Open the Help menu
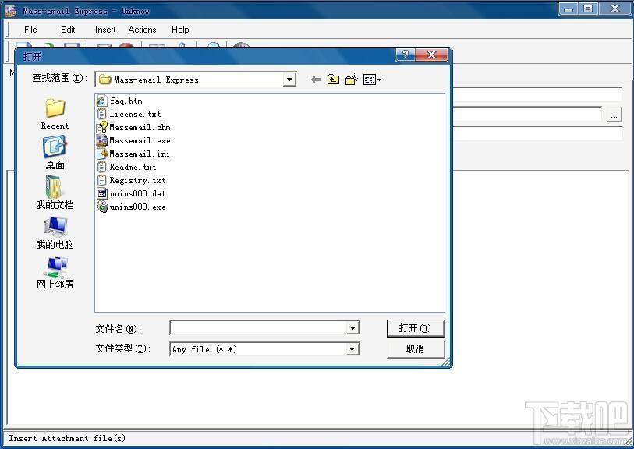634x449 pixels. click(x=180, y=30)
